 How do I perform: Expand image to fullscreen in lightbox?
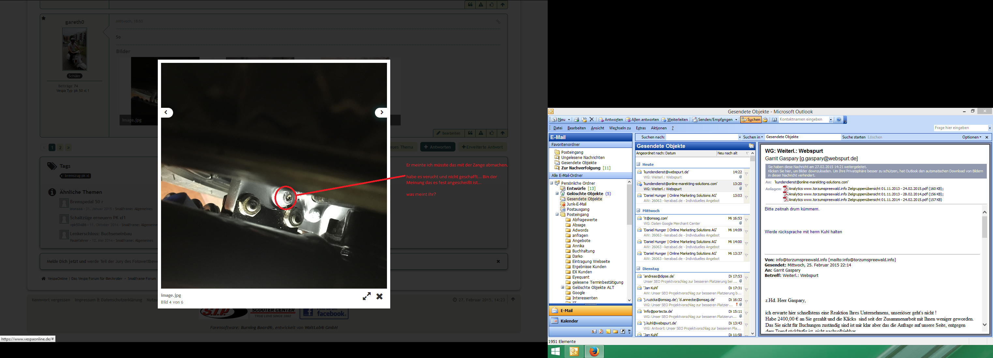367,296
